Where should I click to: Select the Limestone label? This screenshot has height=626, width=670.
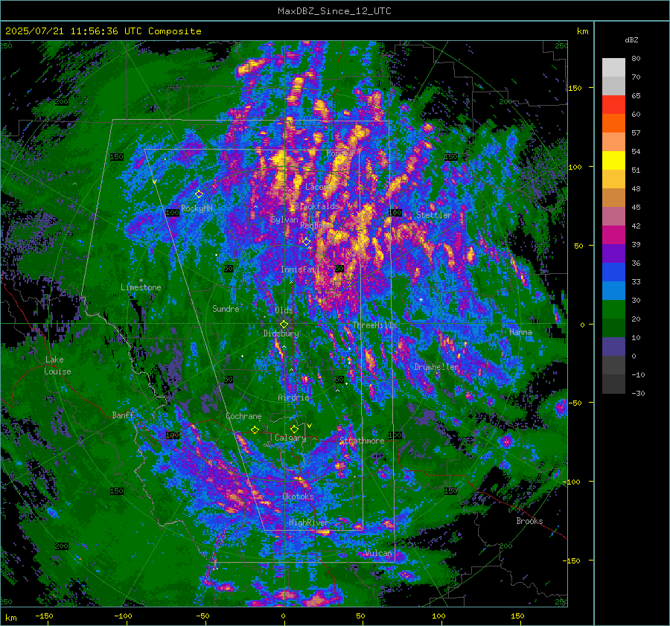tap(141, 287)
